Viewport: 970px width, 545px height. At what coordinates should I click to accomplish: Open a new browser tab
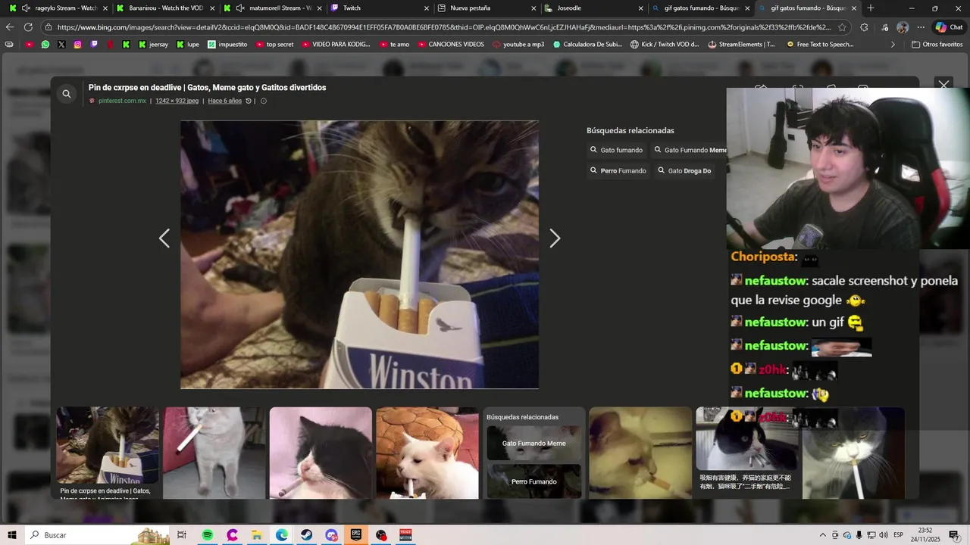[871, 8]
